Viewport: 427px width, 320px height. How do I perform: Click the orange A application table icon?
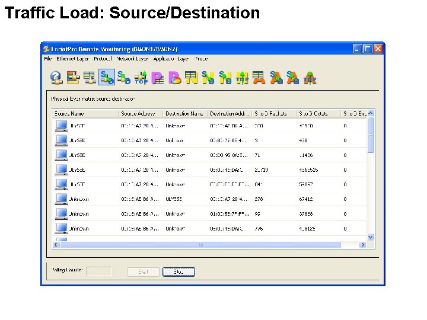click(x=259, y=78)
